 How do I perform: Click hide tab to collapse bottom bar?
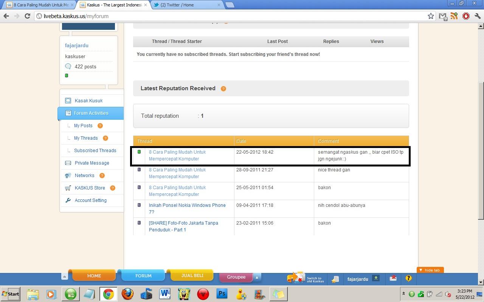[430, 270]
